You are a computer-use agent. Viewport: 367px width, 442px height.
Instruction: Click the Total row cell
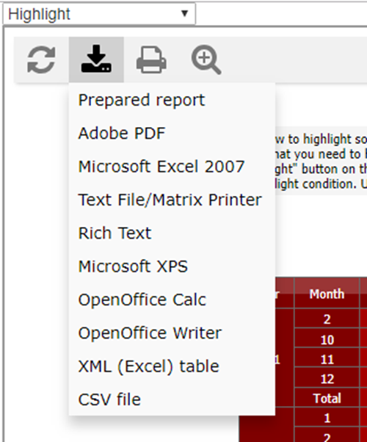327,398
